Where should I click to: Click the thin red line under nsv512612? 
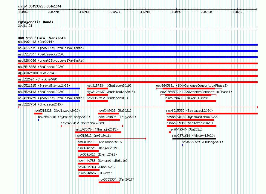(x=111, y=139)
